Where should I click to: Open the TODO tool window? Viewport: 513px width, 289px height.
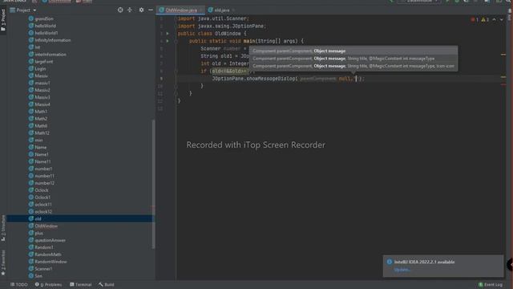(19, 284)
